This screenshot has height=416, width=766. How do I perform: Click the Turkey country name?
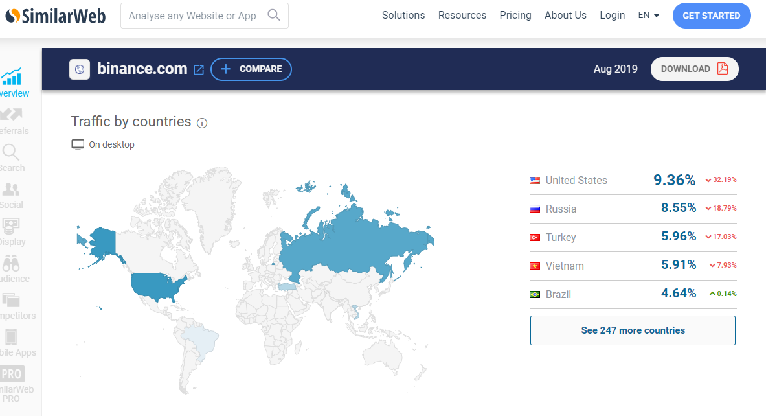click(x=561, y=238)
